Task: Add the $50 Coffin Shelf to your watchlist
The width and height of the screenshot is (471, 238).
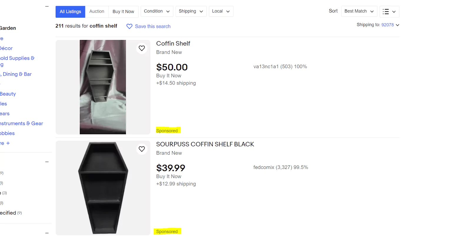Action: pyautogui.click(x=142, y=48)
